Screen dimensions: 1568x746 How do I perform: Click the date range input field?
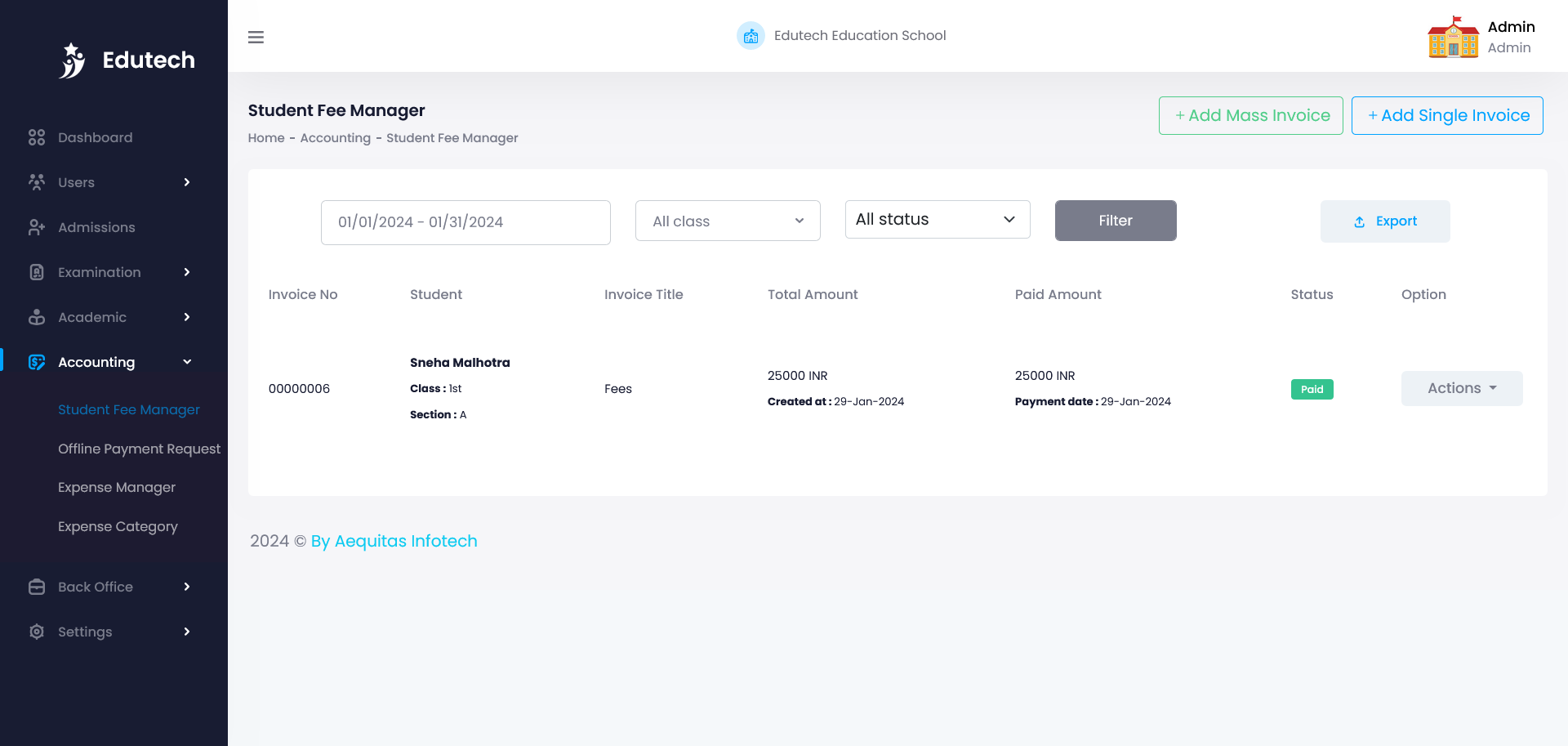(x=465, y=221)
